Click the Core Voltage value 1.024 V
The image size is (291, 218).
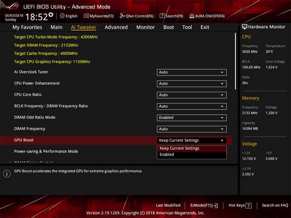272,67
